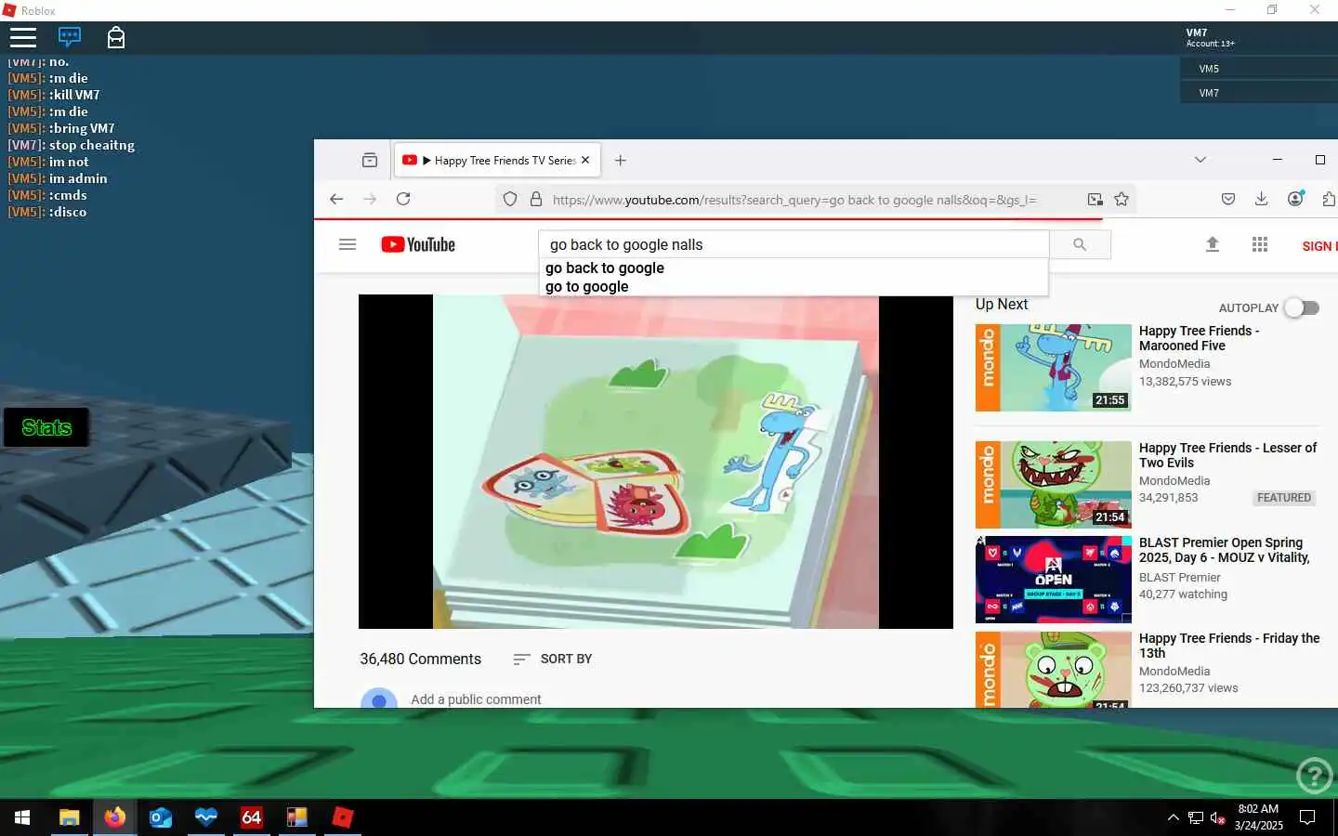Open the taskbar clock showing 8:02 AM
The height and width of the screenshot is (836, 1338).
(x=1258, y=817)
